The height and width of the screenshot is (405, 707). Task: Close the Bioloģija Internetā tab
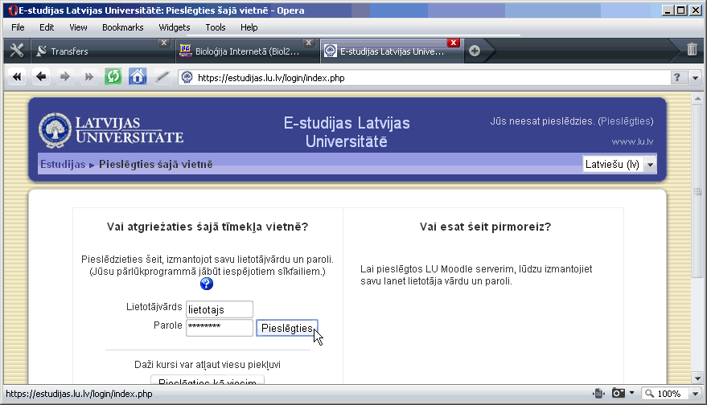pos(308,43)
